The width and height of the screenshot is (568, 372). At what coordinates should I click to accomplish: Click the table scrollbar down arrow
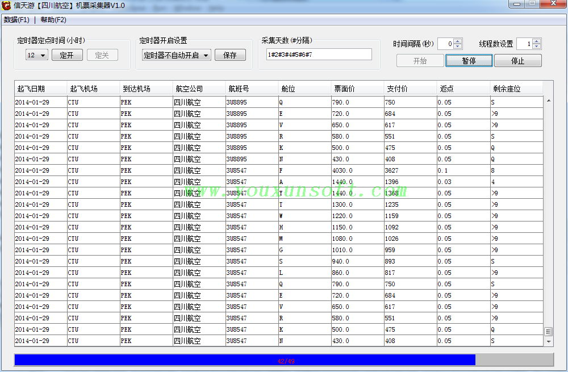[x=549, y=341]
